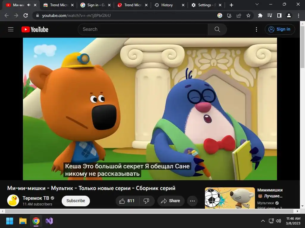Open the YouTube guide hamburger menu
This screenshot has width=305, height=228.
[11, 29]
